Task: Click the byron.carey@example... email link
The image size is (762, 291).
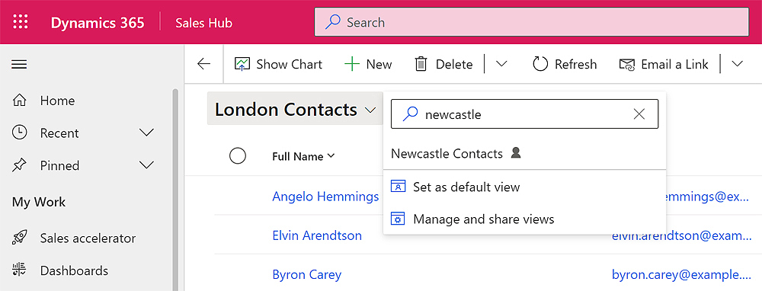Action: point(682,274)
